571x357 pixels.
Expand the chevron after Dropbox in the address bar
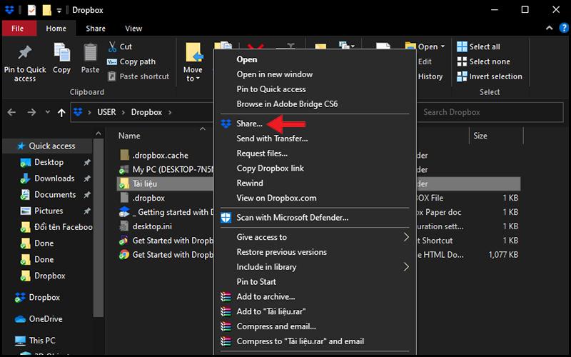[x=170, y=112]
